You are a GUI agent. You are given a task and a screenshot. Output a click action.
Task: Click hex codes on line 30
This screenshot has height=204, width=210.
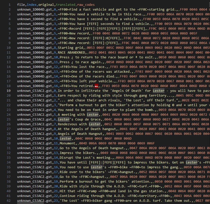pos(117,143)
